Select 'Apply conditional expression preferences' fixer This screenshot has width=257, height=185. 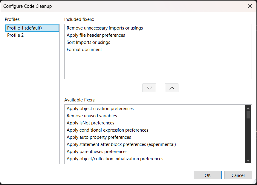coord(107,130)
